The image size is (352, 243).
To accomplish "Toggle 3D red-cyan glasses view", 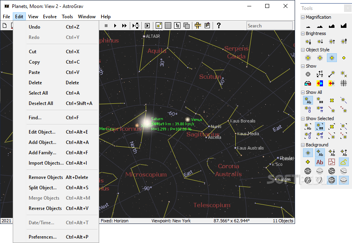I will [308, 84].
